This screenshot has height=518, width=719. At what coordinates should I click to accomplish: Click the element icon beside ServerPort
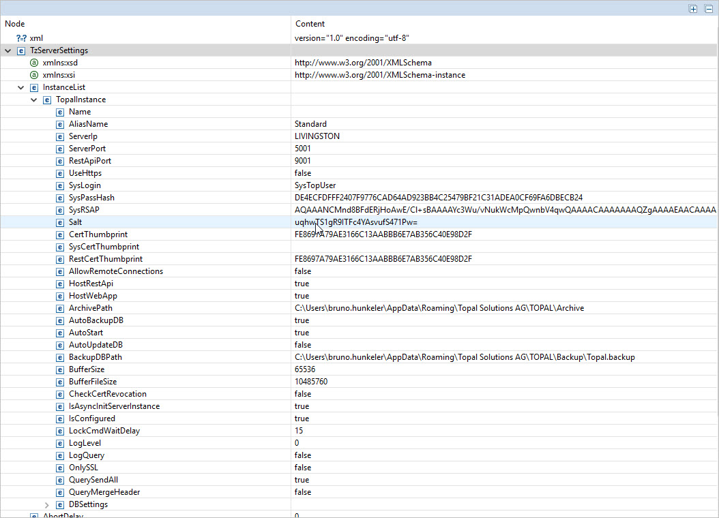point(60,149)
